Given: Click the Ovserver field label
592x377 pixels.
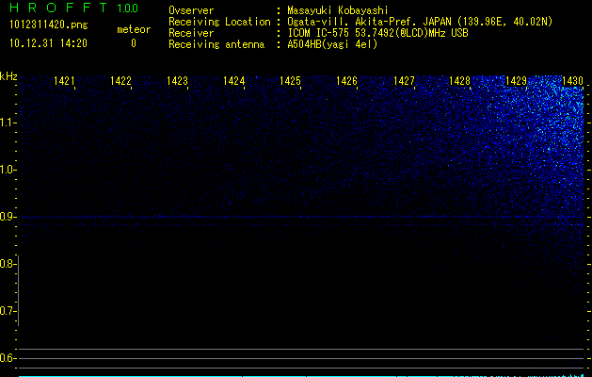Looking at the screenshot, I should pyautogui.click(x=191, y=10).
